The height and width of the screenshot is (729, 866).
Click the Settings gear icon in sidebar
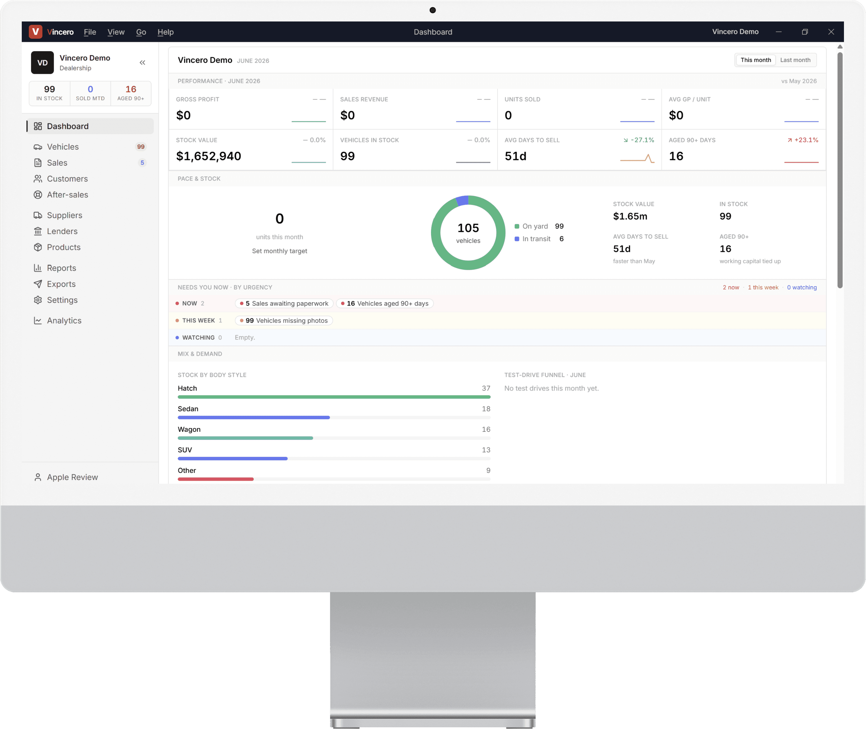point(38,300)
